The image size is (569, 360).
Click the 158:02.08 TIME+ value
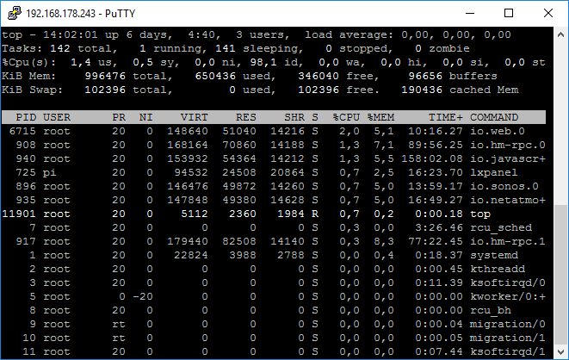(x=432, y=158)
